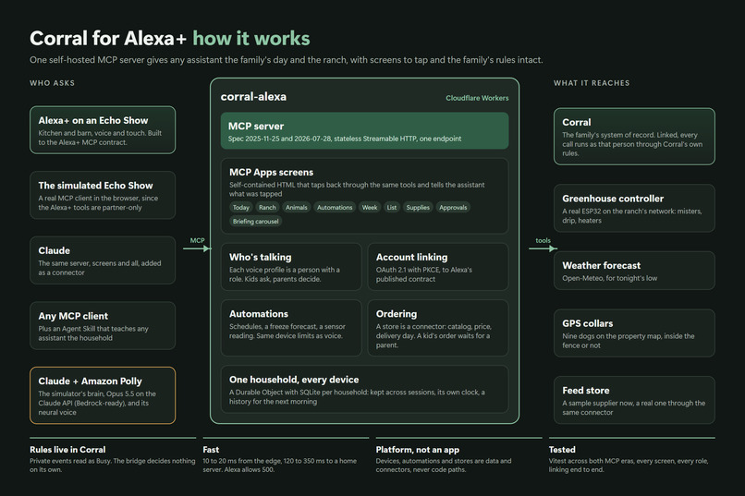Screen dimensions: 745x496
Task: Click the 'corral-alexa' title
Action: click(x=253, y=97)
